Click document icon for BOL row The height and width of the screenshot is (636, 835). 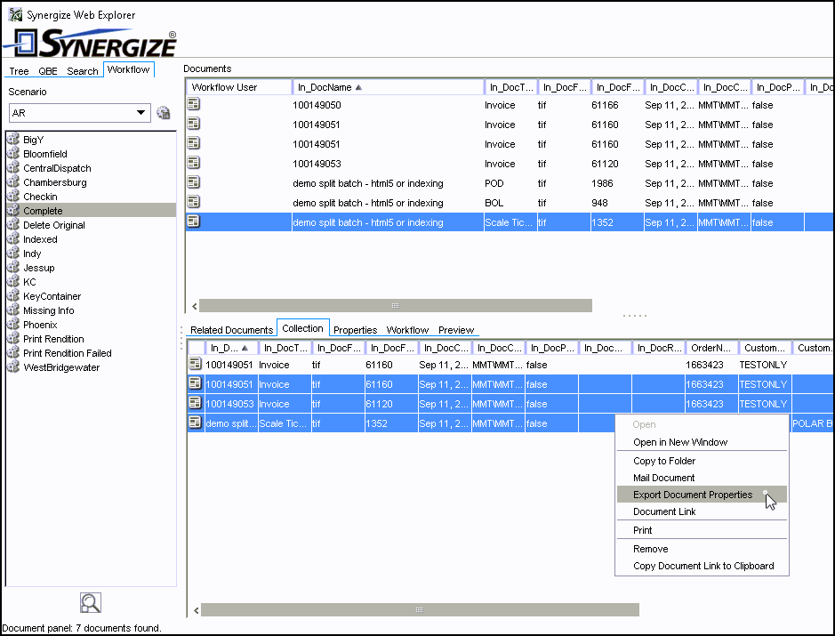(x=194, y=203)
